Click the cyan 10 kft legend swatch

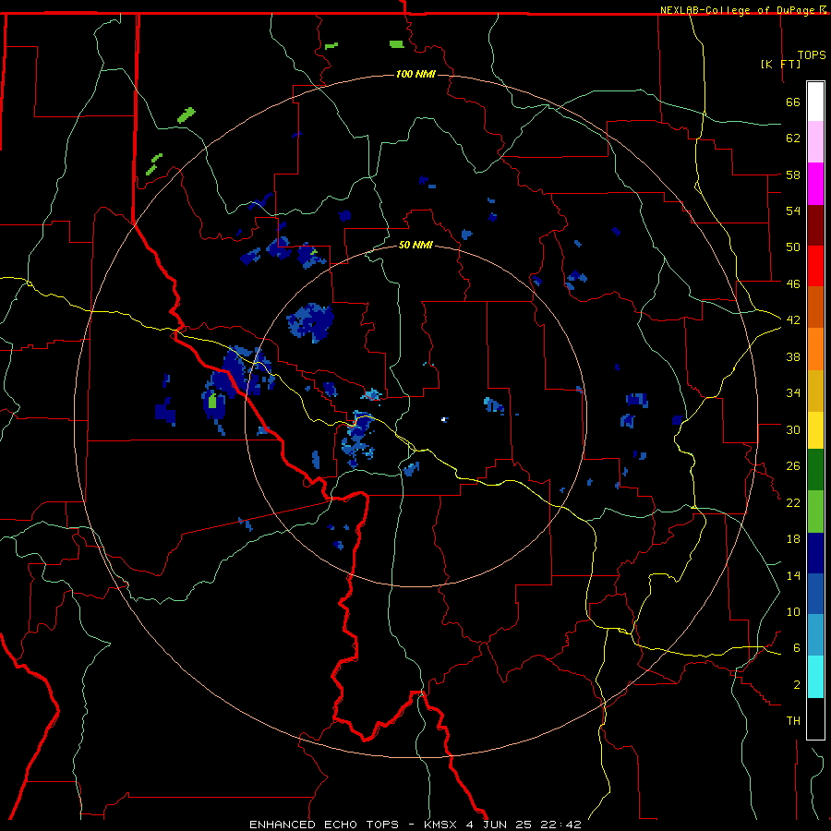pyautogui.click(x=815, y=677)
